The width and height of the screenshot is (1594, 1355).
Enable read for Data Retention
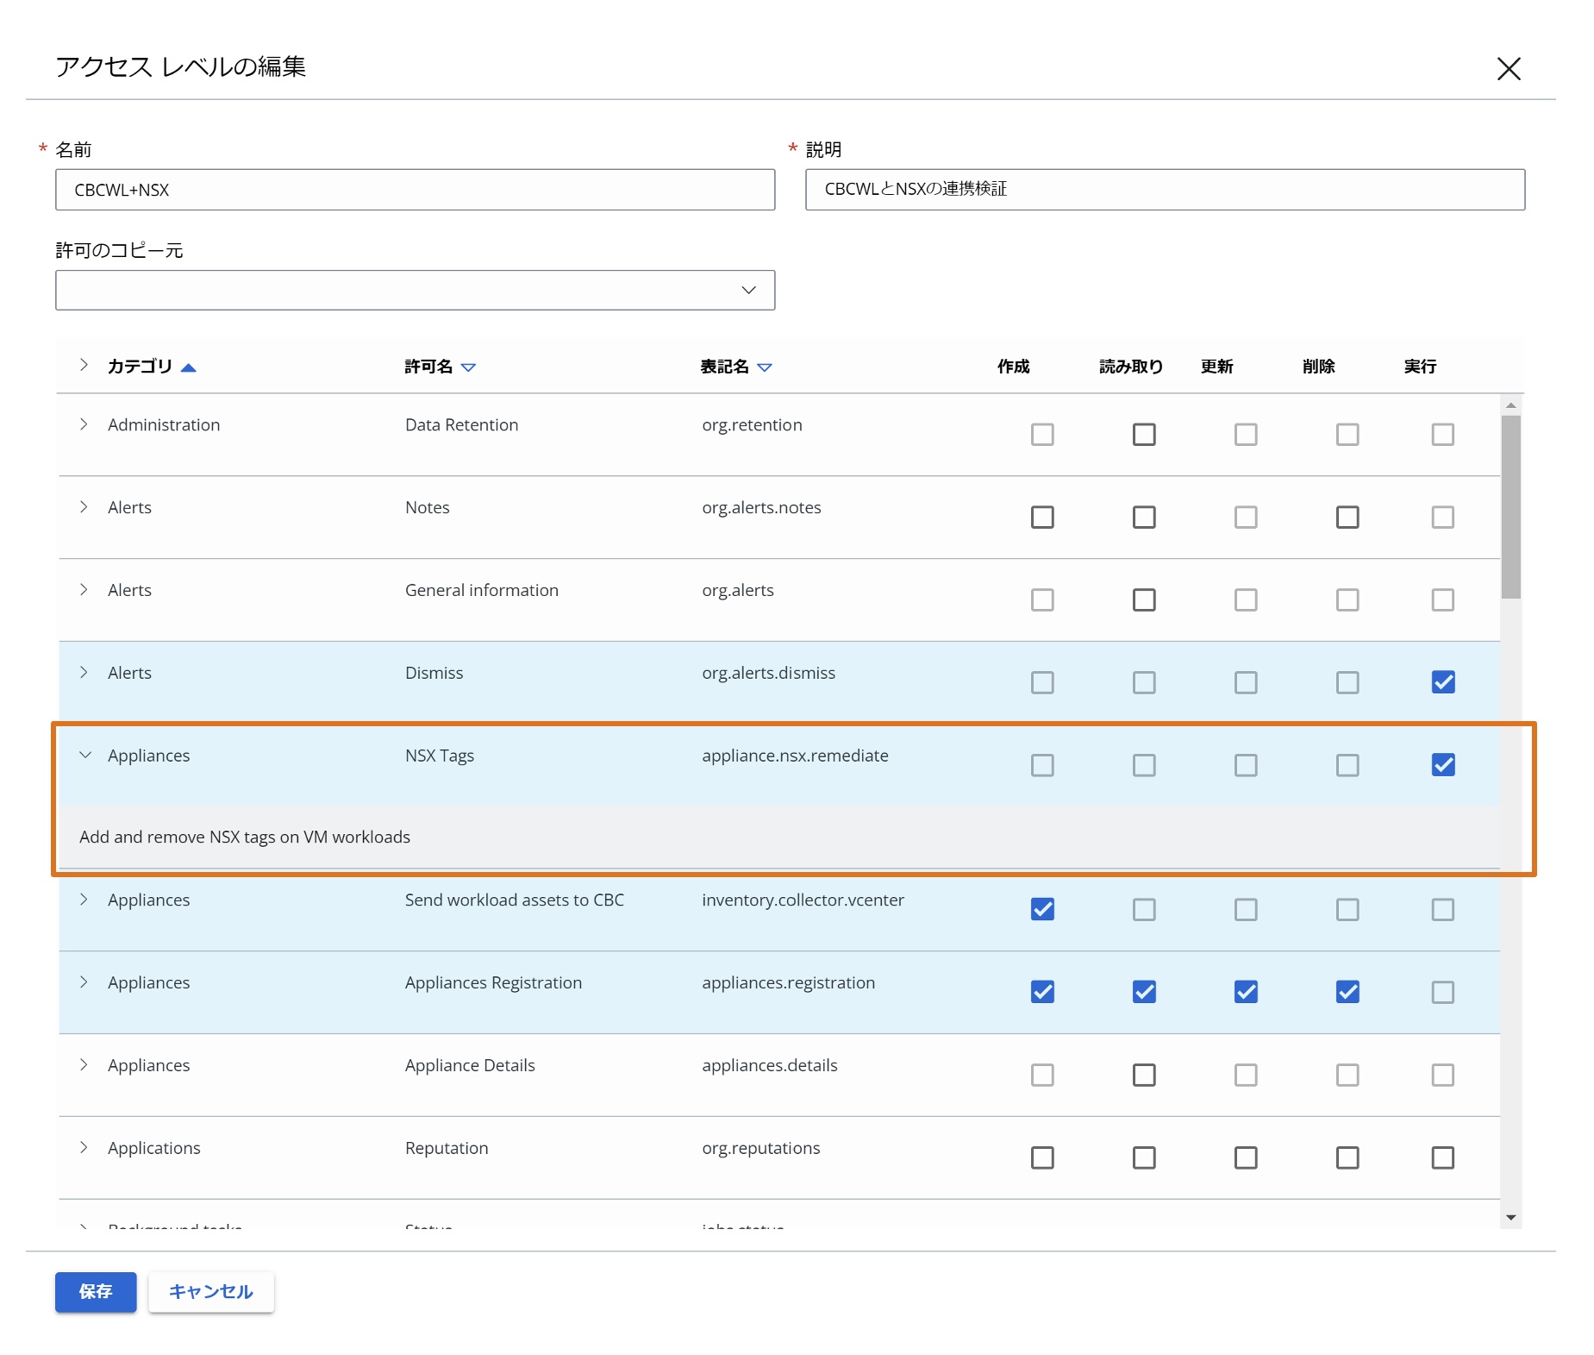pos(1143,435)
